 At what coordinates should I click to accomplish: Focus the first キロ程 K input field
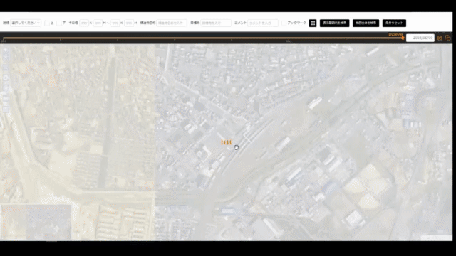84,23
